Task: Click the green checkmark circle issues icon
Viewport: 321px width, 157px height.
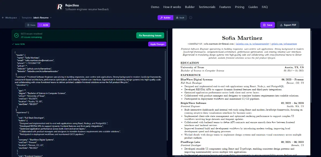Action: (x=16, y=36)
